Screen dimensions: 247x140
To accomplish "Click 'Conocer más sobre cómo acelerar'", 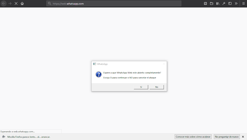I will click(x=193, y=137).
